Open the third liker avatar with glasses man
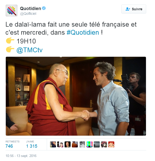 68,144
